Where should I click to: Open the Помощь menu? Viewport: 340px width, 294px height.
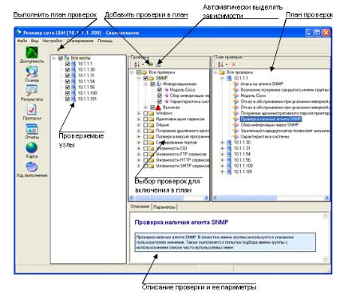105,41
